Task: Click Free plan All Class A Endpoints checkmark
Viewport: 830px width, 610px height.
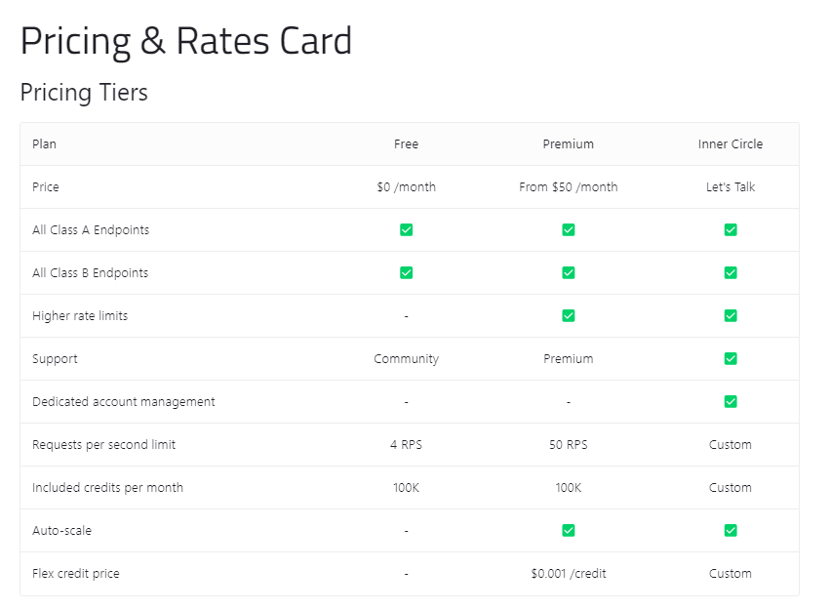Action: coord(406,230)
